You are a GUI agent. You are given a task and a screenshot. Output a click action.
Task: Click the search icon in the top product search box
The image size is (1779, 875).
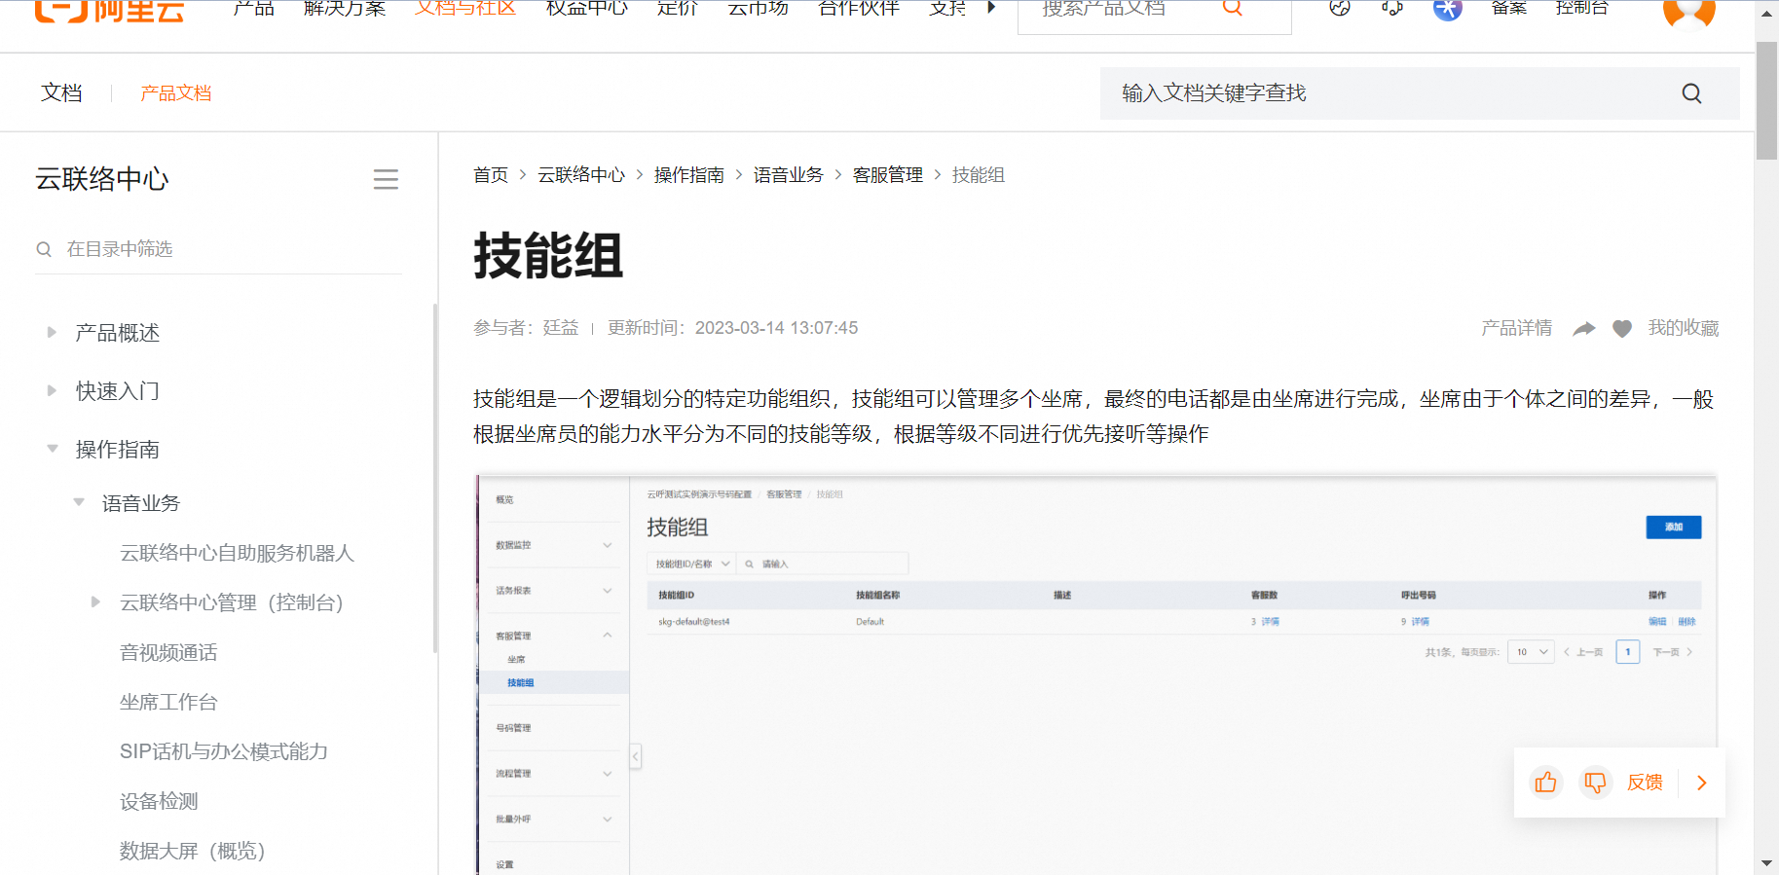1233,8
